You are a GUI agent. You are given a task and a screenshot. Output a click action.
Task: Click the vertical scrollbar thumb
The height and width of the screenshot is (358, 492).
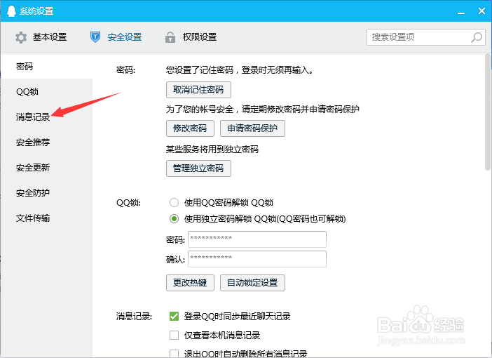click(x=487, y=112)
